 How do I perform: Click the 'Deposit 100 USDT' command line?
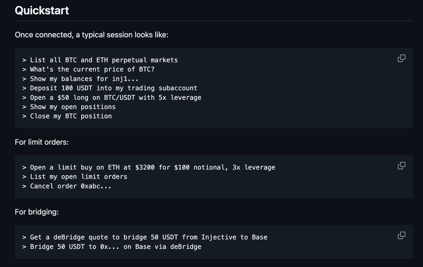pos(113,88)
